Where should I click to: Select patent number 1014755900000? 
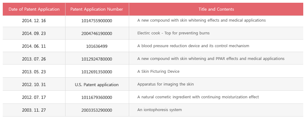(97, 21)
